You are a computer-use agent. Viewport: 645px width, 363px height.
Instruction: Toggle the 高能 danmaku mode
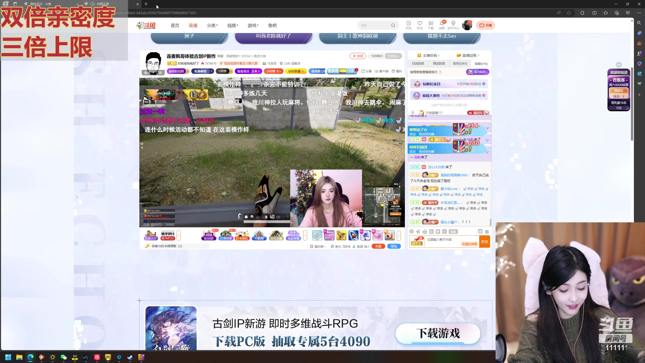coord(453,232)
